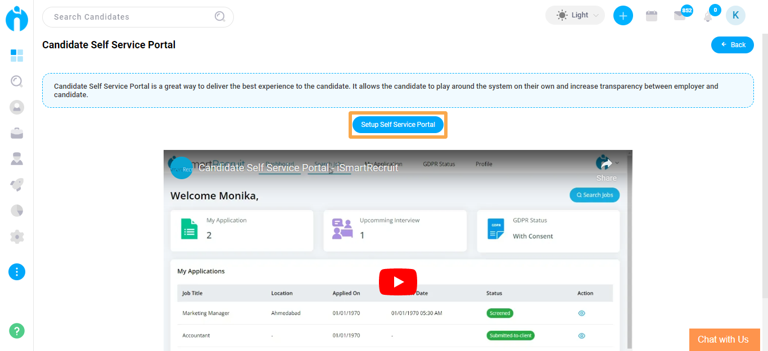Click the magnifier icon in the Search Candidates box
Viewport: 768px width, 351px height.
click(220, 17)
